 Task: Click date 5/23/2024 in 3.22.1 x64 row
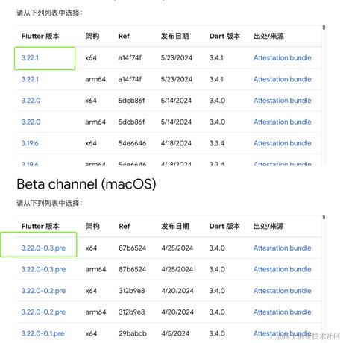tap(177, 58)
